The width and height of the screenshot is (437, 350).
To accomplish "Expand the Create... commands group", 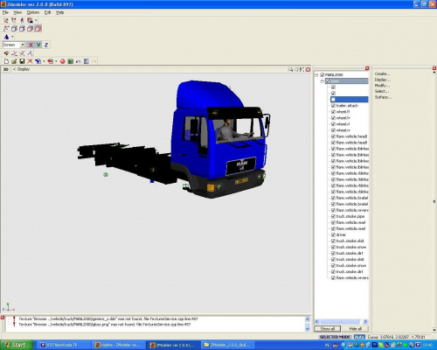I will coord(382,73).
